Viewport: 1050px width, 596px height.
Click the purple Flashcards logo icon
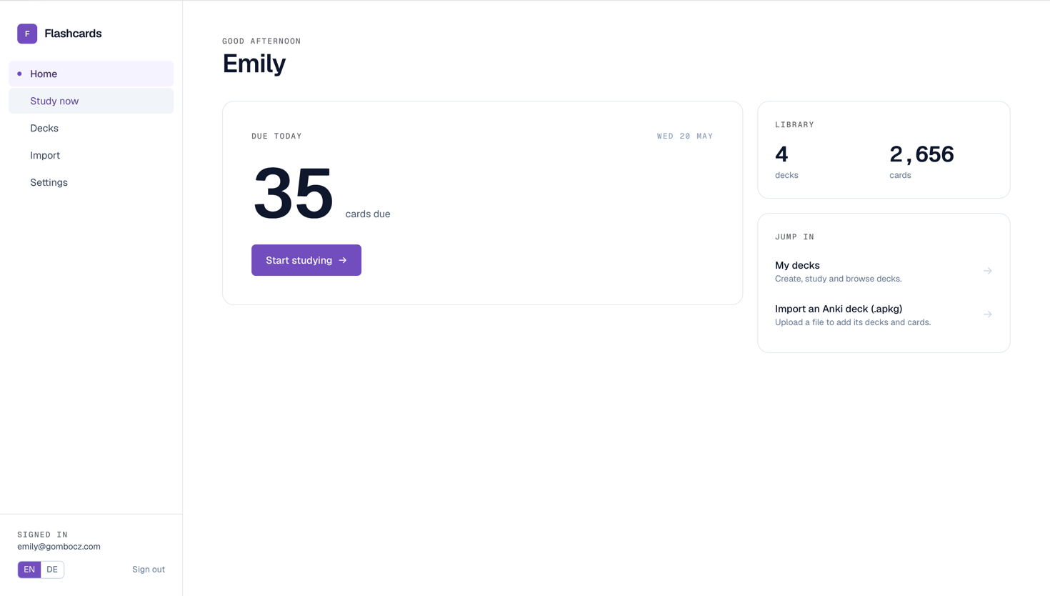click(x=27, y=34)
